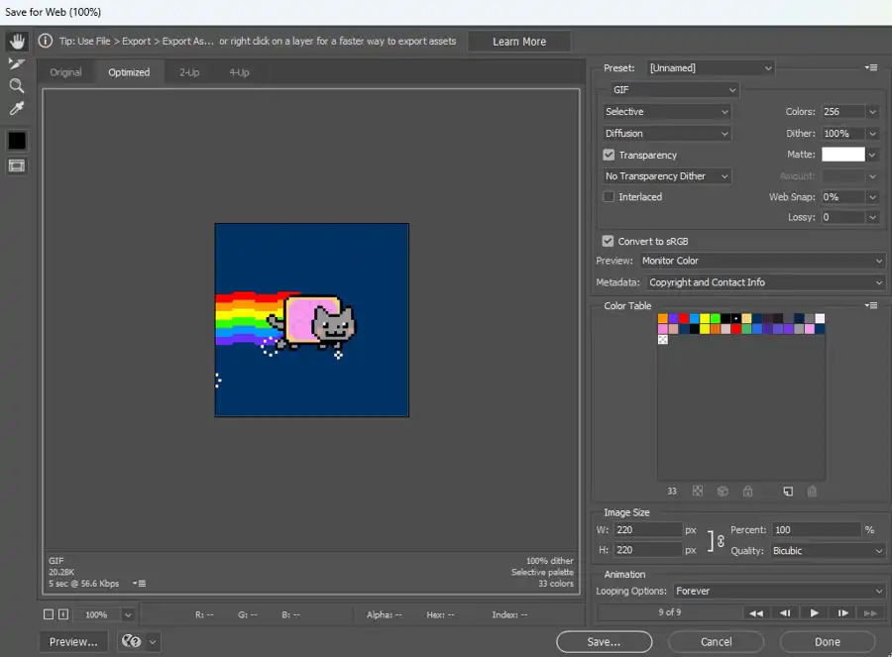Map selected colors to transparent icon
This screenshot has height=657, width=892.
pyautogui.click(x=698, y=491)
